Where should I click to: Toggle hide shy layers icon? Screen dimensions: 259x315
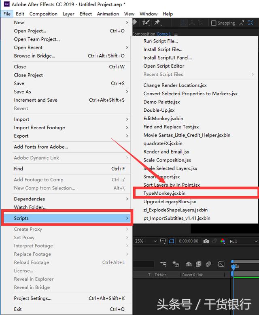[189, 264]
